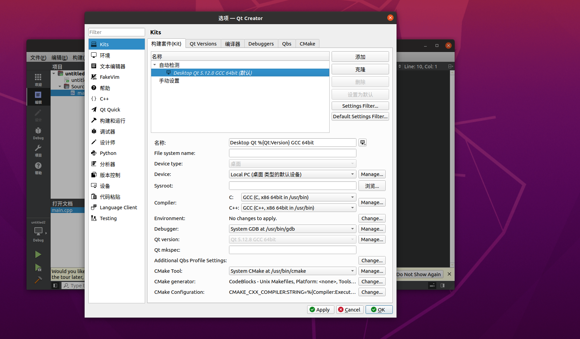The image size is (580, 339).
Task: Open the 文本编辑器 settings category
Action: coord(117,66)
